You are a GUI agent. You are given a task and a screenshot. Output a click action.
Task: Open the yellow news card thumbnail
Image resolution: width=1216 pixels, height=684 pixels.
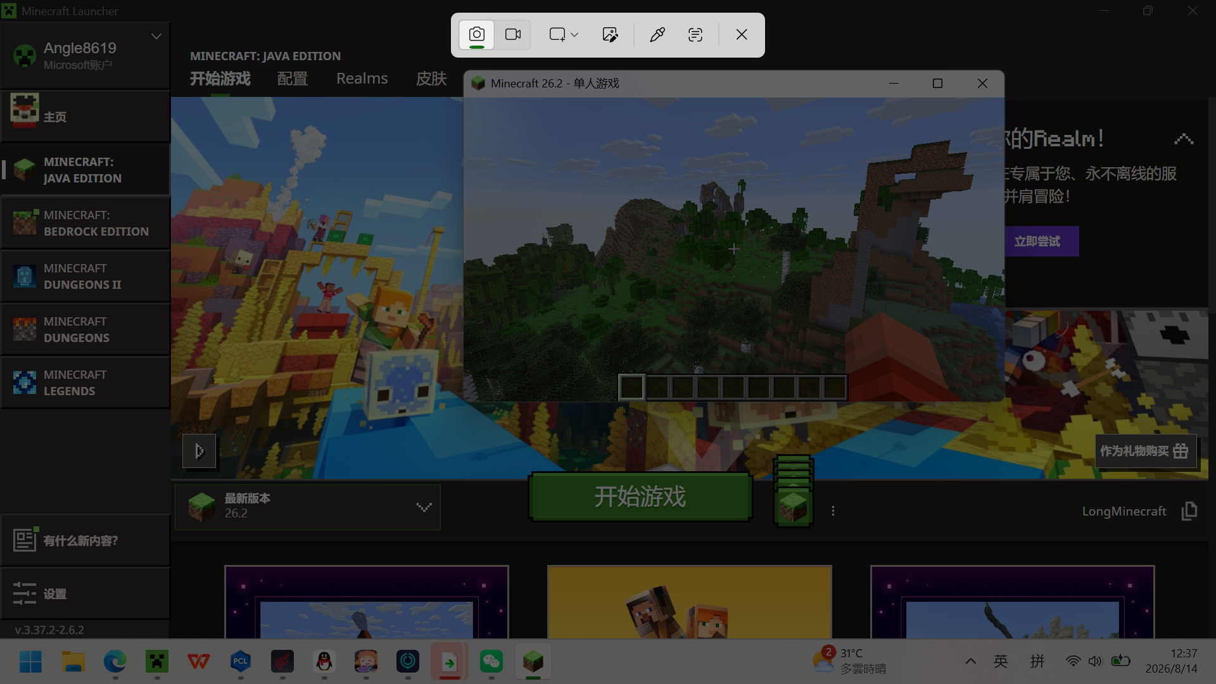[690, 602]
